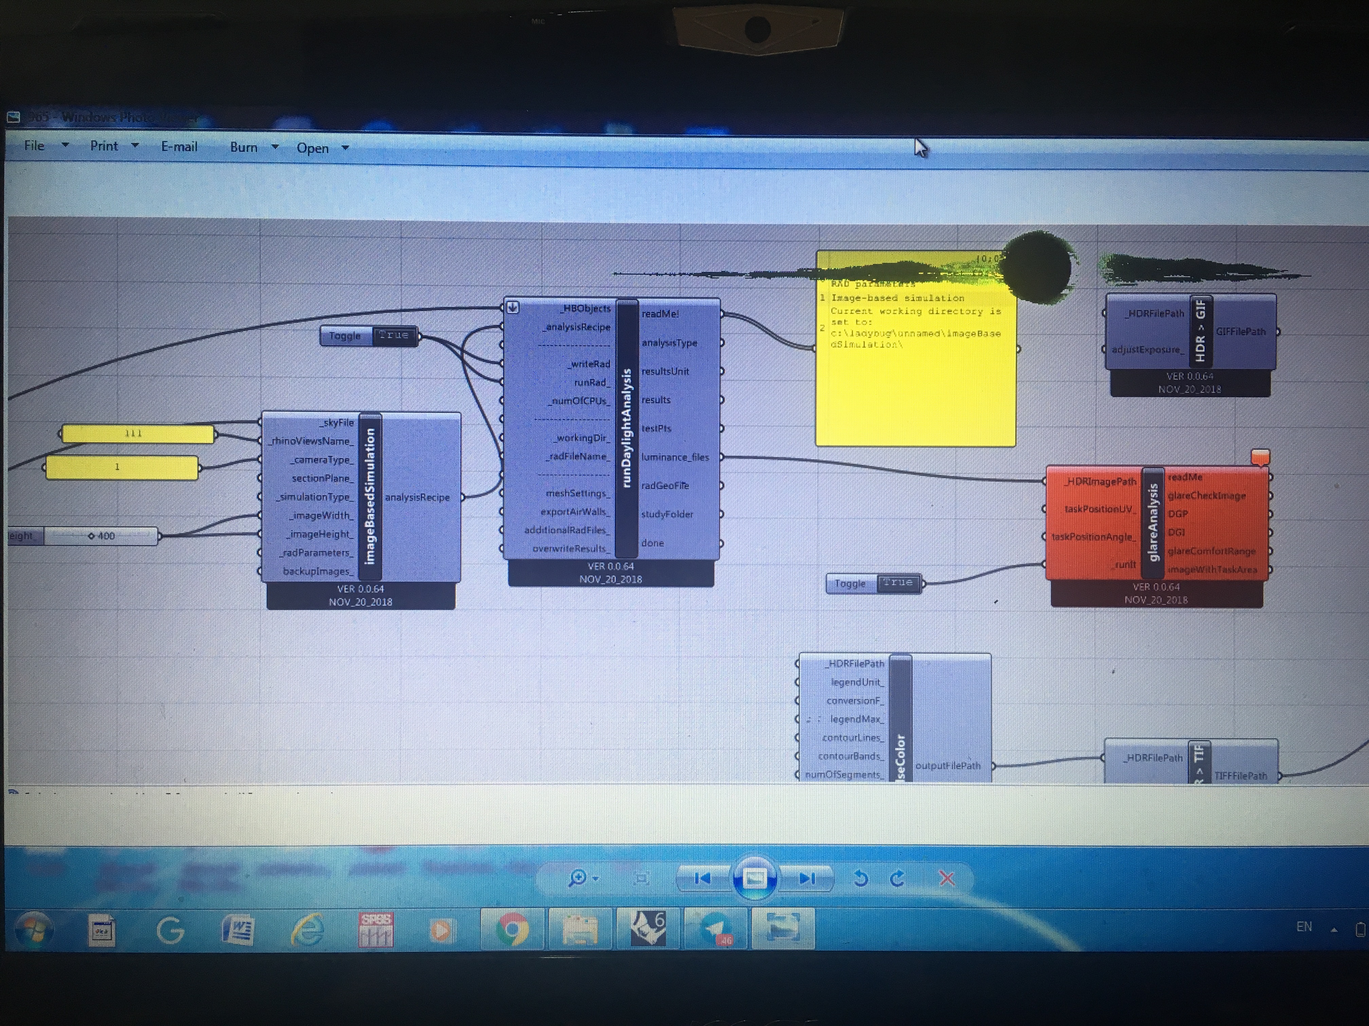1369x1026 pixels.
Task: Click the number slider showing 400
Action: [101, 536]
